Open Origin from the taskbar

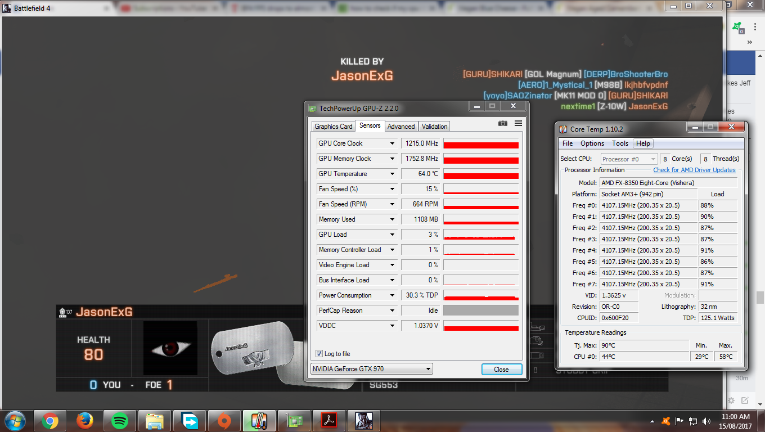point(224,421)
